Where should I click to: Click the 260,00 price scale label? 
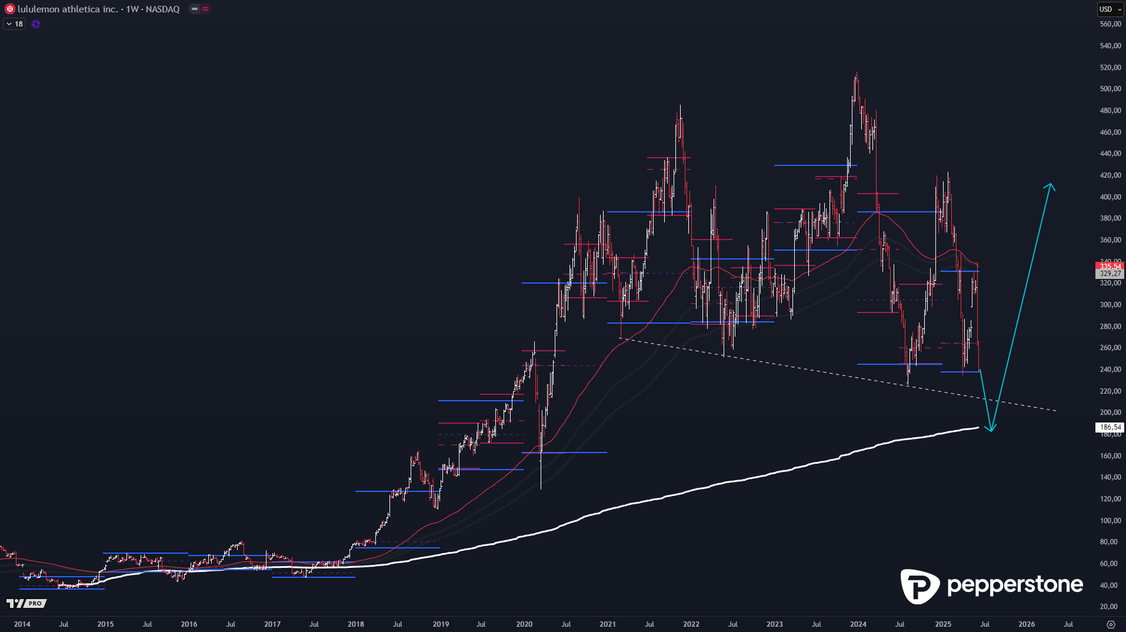pos(1110,348)
